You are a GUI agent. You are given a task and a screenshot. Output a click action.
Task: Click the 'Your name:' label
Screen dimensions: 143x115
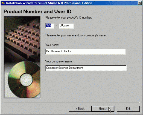[52, 45]
